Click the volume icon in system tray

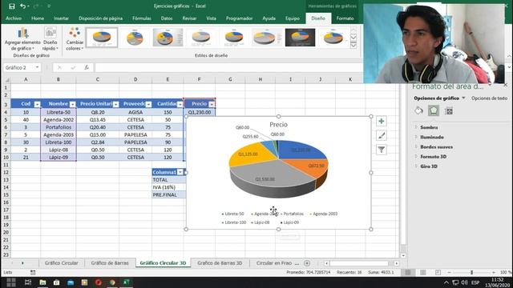click(x=464, y=282)
